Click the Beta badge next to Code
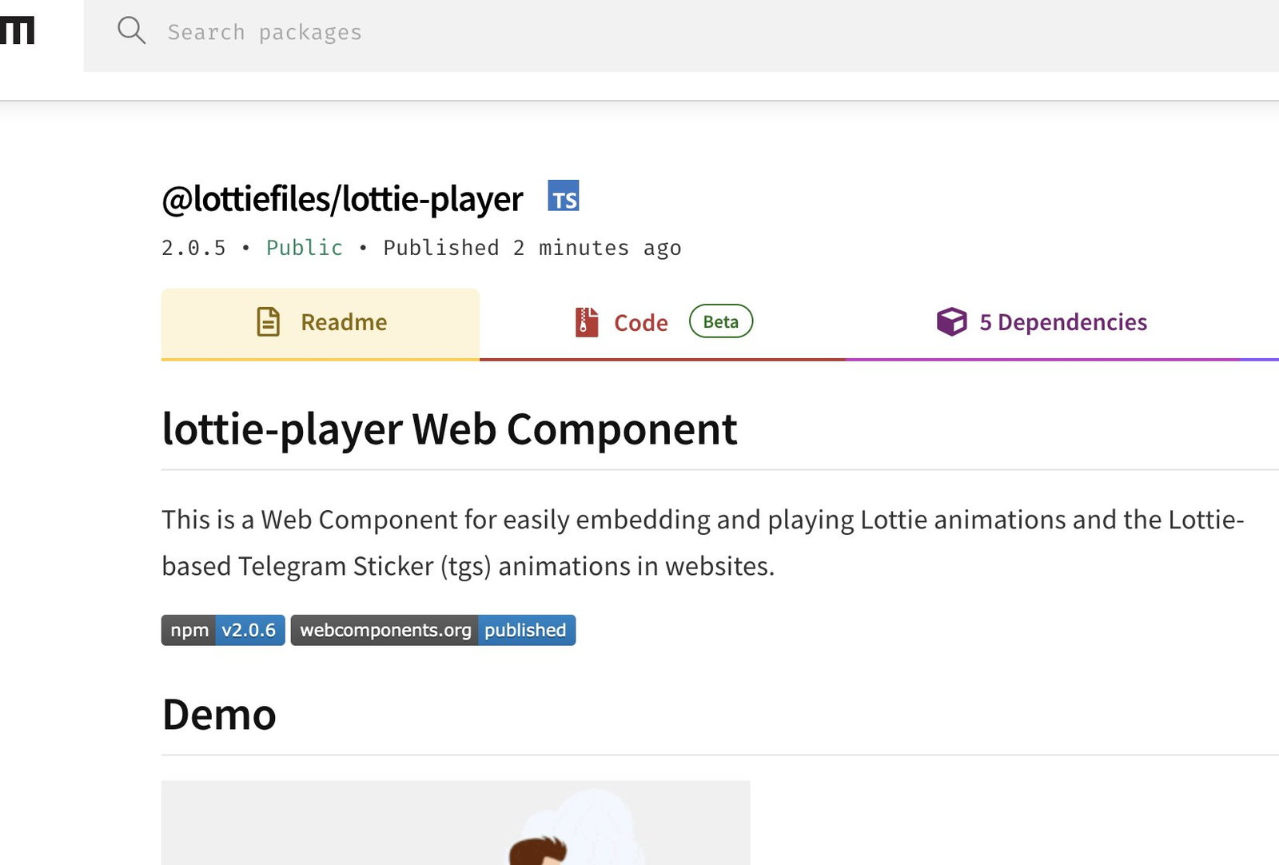 click(x=721, y=321)
